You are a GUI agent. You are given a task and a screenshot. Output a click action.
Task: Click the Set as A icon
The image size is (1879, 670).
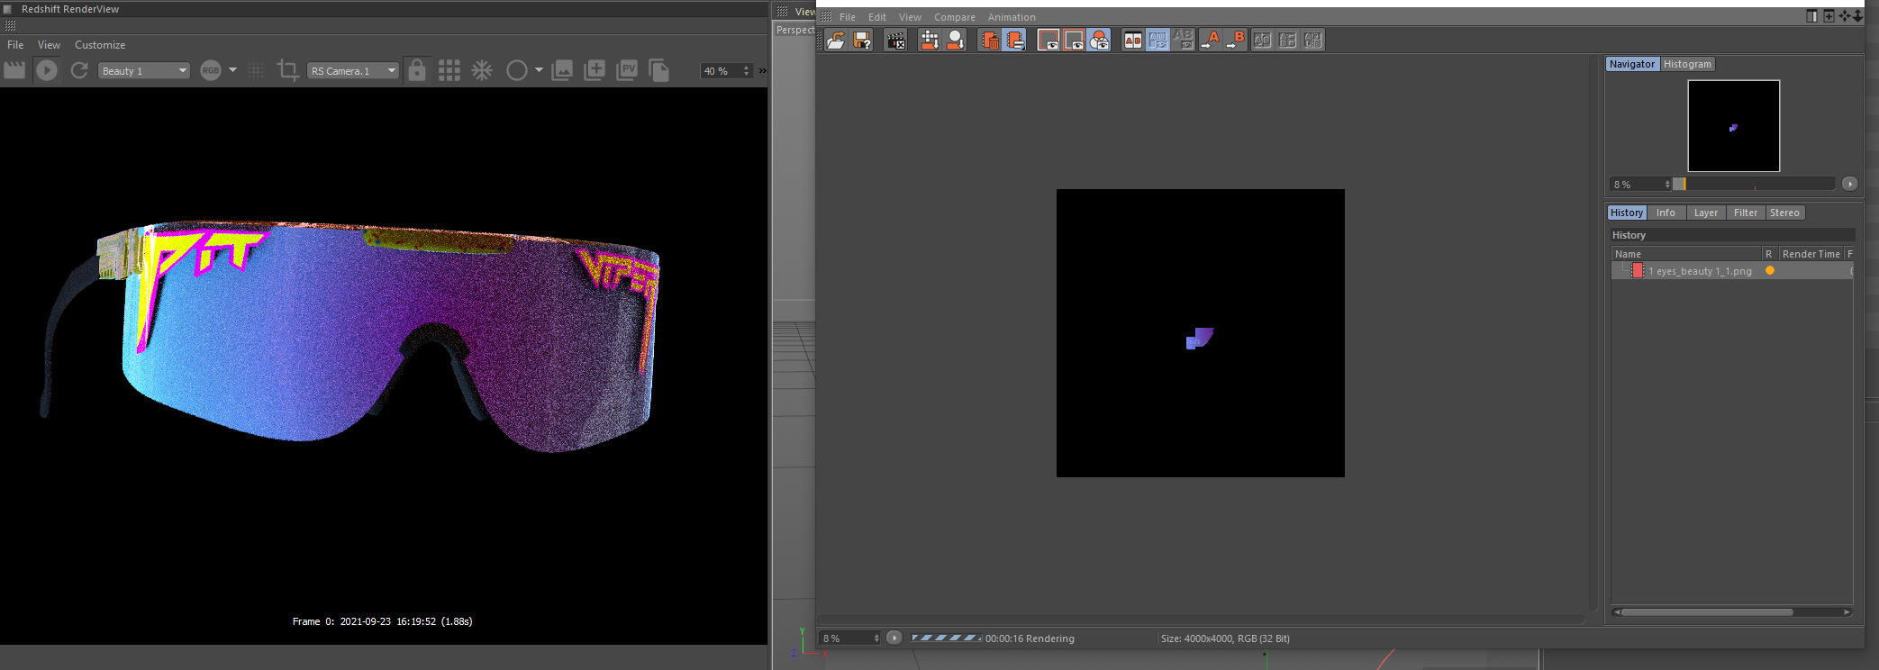click(1212, 40)
